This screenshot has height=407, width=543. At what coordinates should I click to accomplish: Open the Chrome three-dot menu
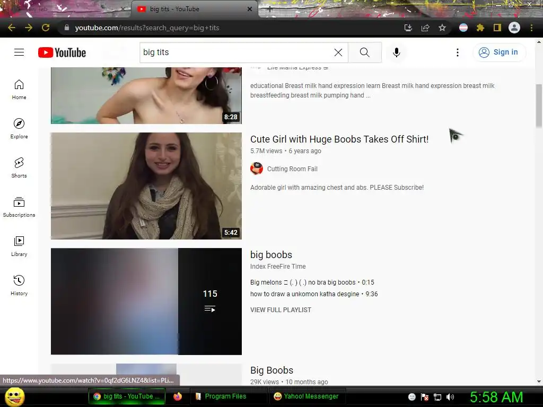point(531,28)
